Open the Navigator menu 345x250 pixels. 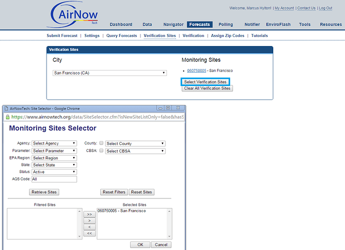point(174,24)
